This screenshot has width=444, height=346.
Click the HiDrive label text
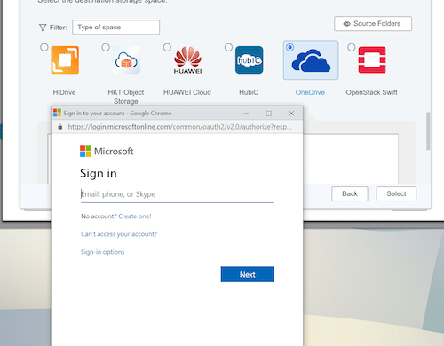(64, 92)
